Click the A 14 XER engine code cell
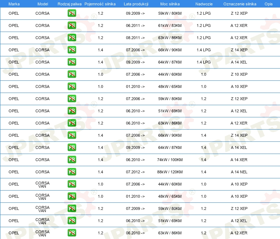 (x=239, y=160)
